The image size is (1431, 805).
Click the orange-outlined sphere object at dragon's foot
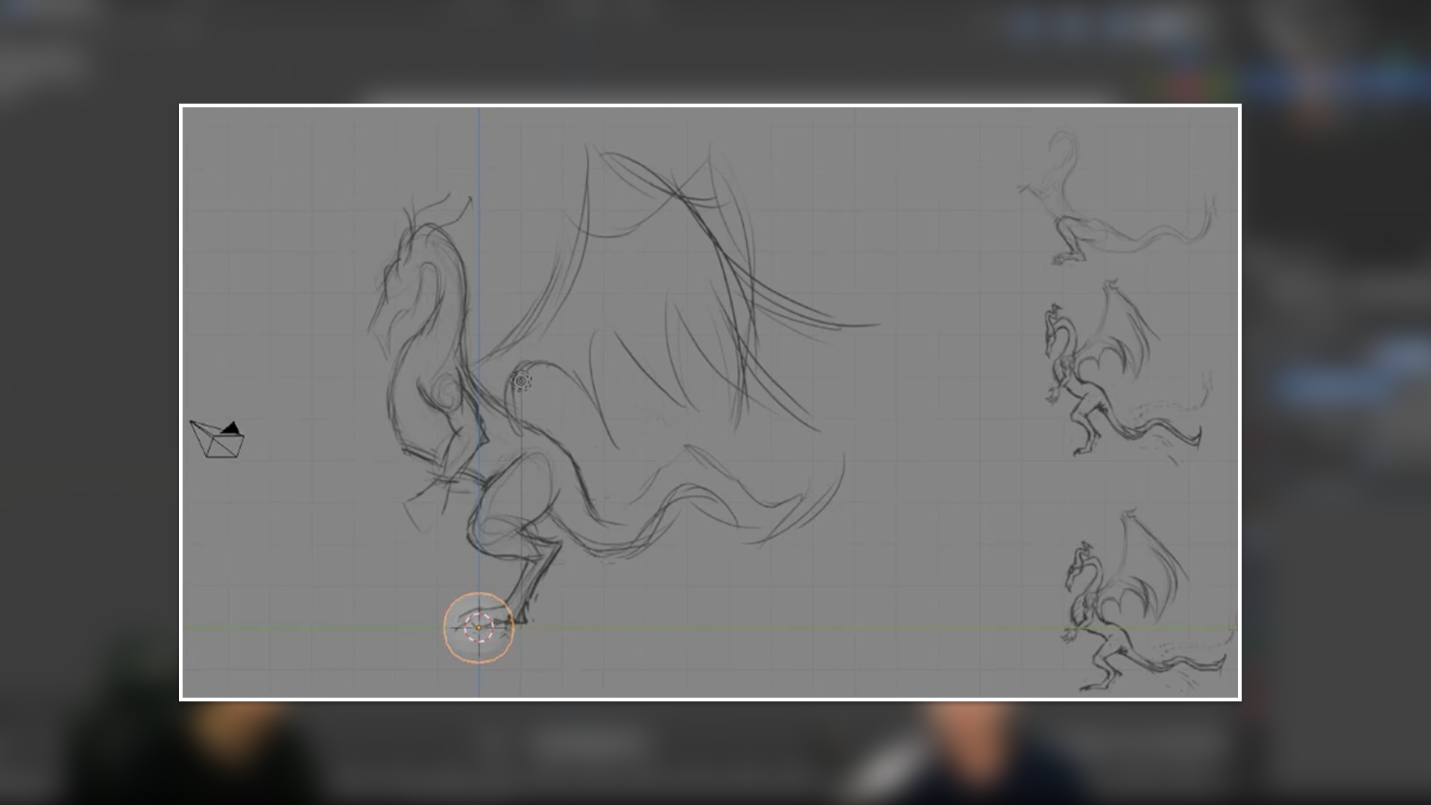pyautogui.click(x=478, y=628)
